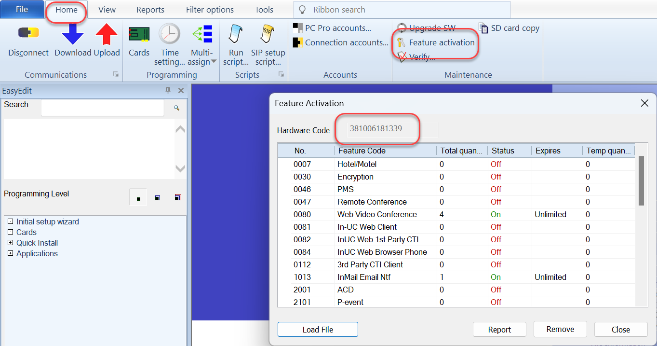
Task: Click the EasyEdit Search text box
Action: coord(103,108)
